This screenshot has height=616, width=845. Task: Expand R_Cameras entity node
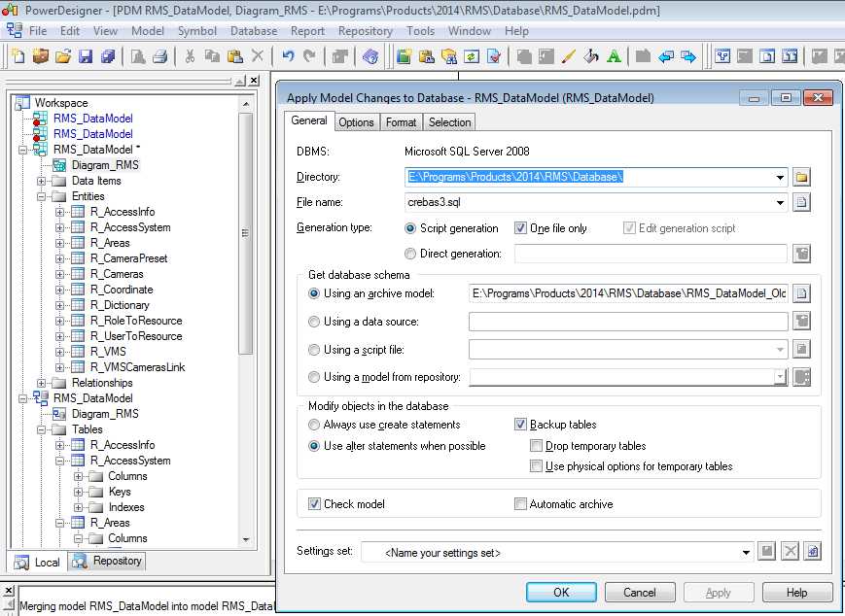(59, 274)
